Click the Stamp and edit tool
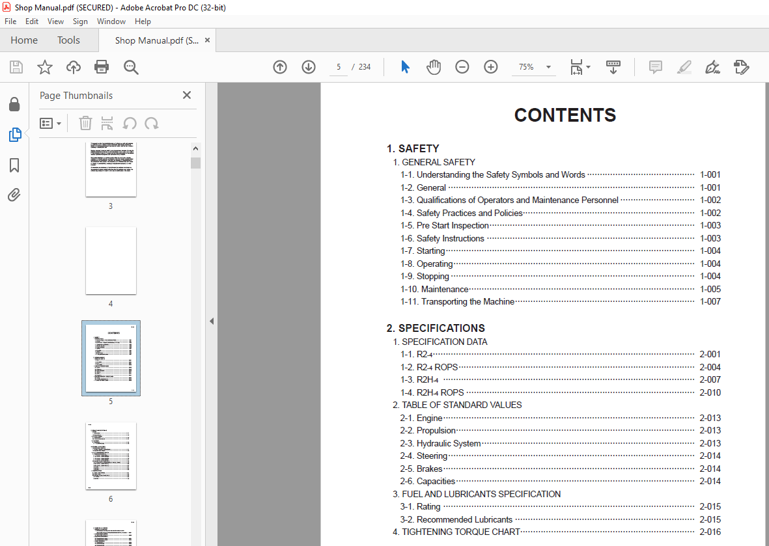This screenshot has width=769, height=546. pyautogui.click(x=742, y=67)
